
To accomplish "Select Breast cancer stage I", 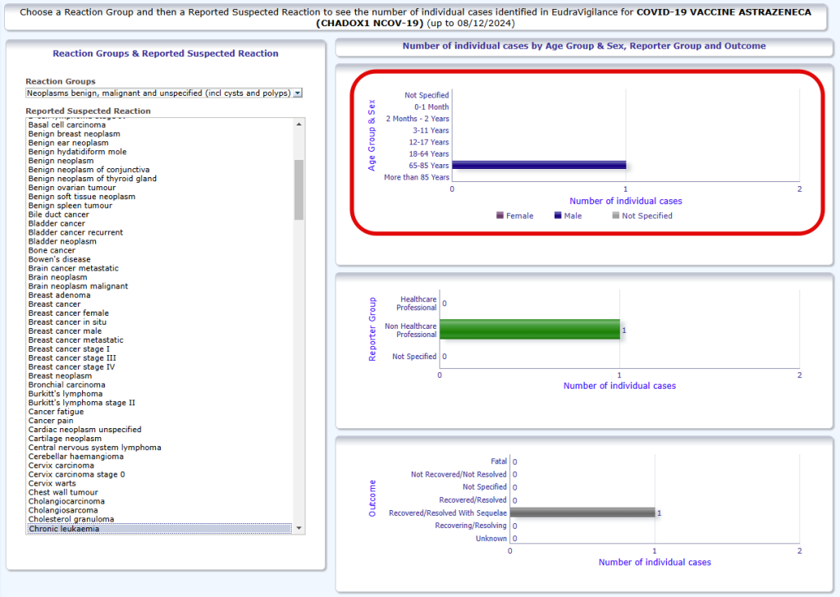I will click(x=69, y=349).
